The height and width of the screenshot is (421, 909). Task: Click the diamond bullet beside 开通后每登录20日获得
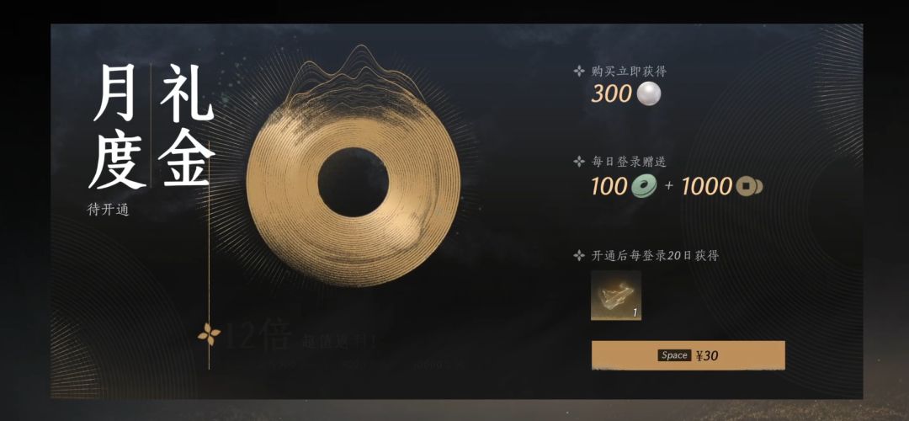(578, 255)
